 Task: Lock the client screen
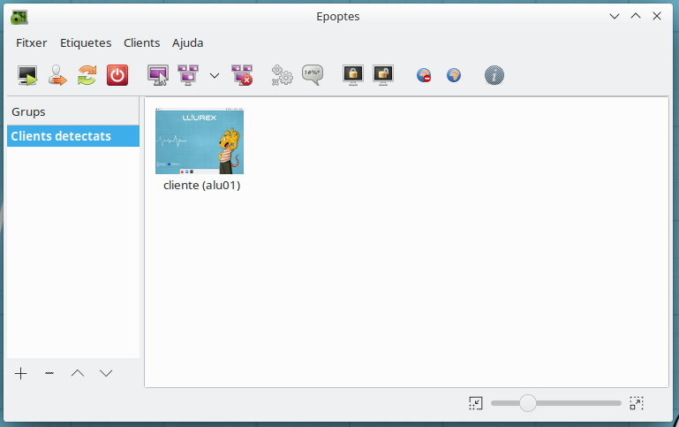[x=353, y=75]
